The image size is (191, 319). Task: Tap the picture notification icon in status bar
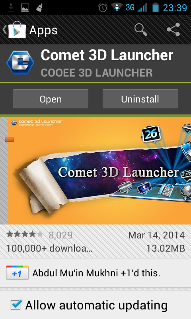[25, 8]
